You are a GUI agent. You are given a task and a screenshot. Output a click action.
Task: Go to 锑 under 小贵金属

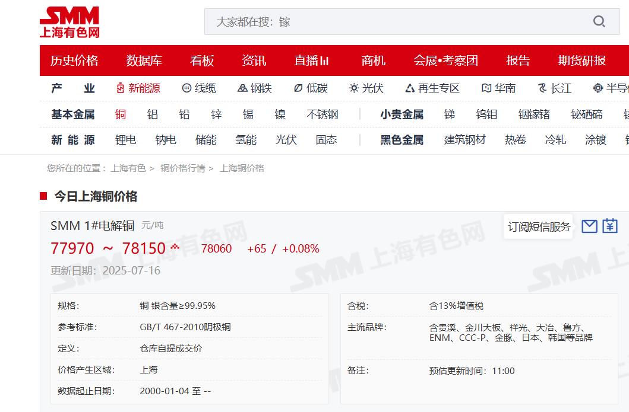(449, 114)
